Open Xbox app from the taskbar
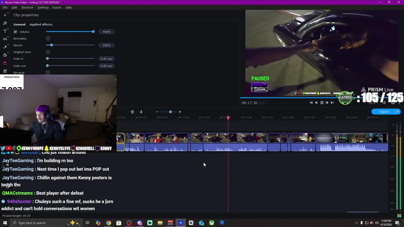This screenshot has width=404, height=227. pyautogui.click(x=211, y=223)
